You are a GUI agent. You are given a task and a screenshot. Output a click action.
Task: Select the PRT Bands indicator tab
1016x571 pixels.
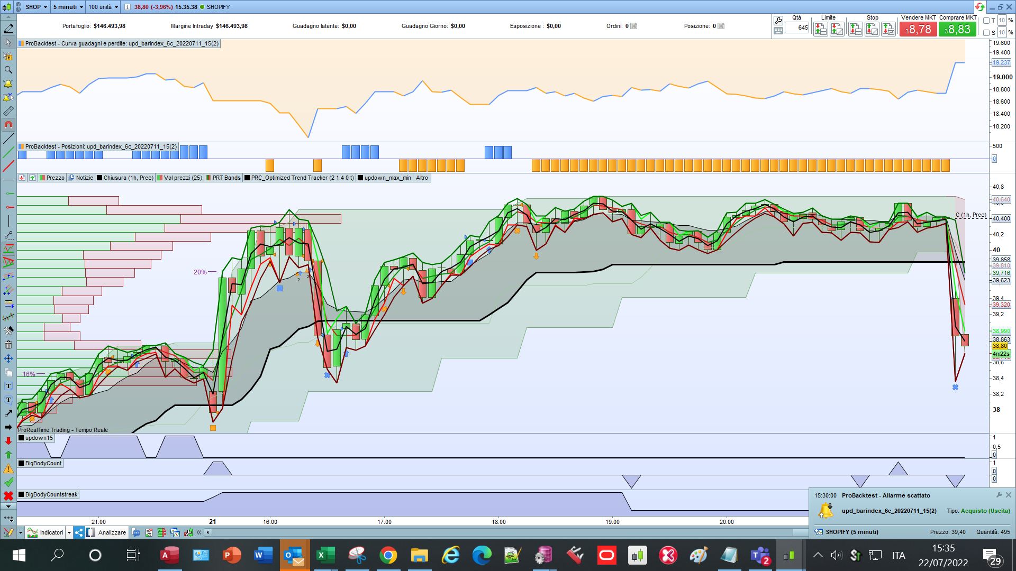(226, 178)
